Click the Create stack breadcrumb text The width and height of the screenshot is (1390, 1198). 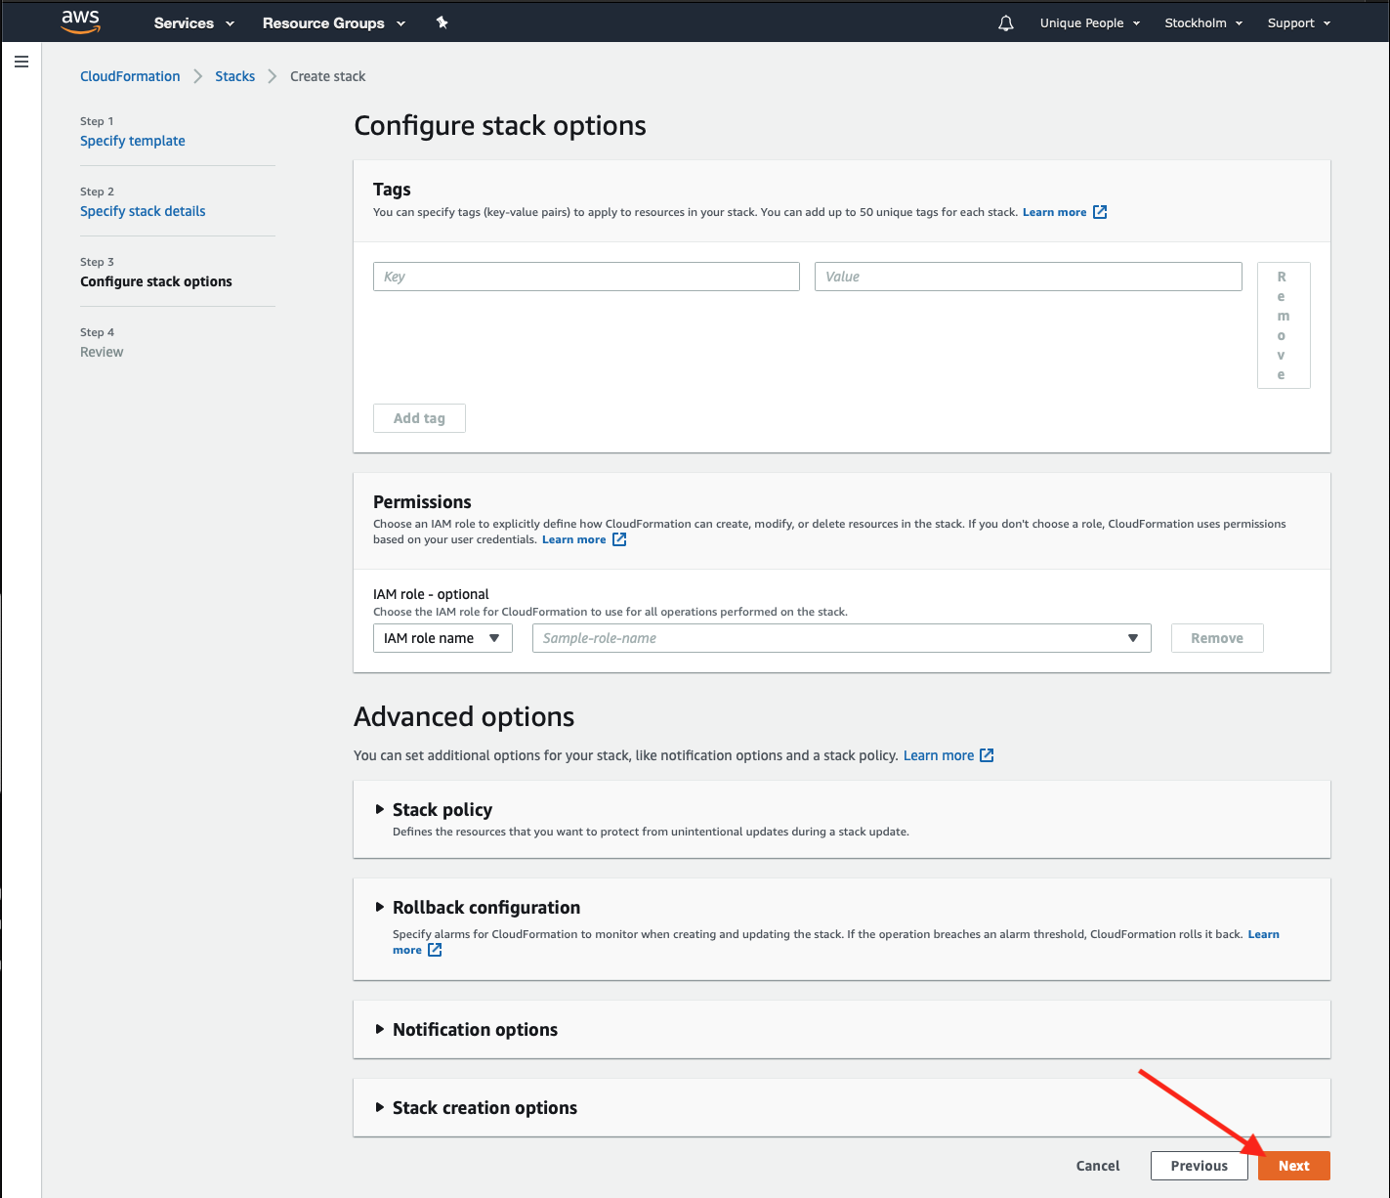[x=328, y=76]
